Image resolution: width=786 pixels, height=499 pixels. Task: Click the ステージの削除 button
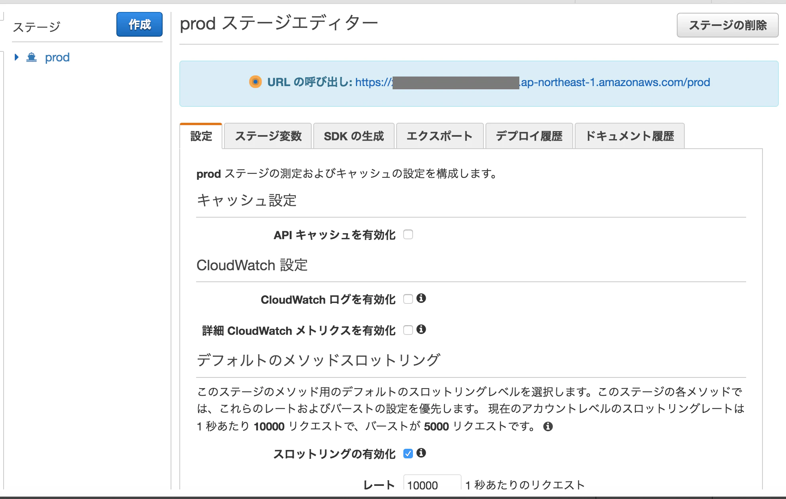(728, 25)
